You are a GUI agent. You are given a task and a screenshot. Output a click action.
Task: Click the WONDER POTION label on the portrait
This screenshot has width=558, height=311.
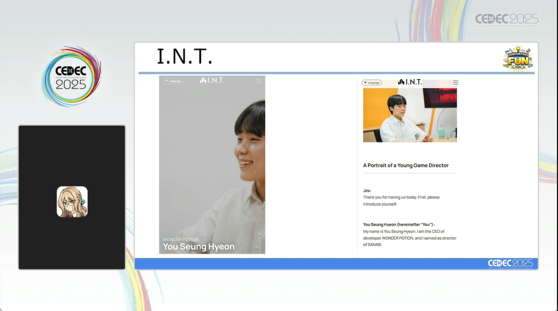181,239
